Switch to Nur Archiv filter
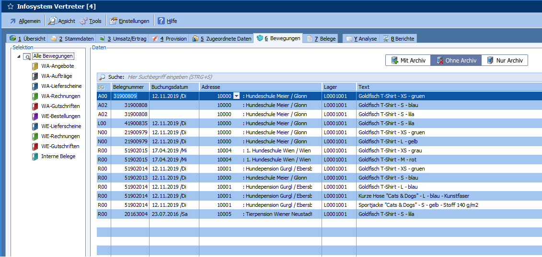The image size is (542, 257). point(505,61)
